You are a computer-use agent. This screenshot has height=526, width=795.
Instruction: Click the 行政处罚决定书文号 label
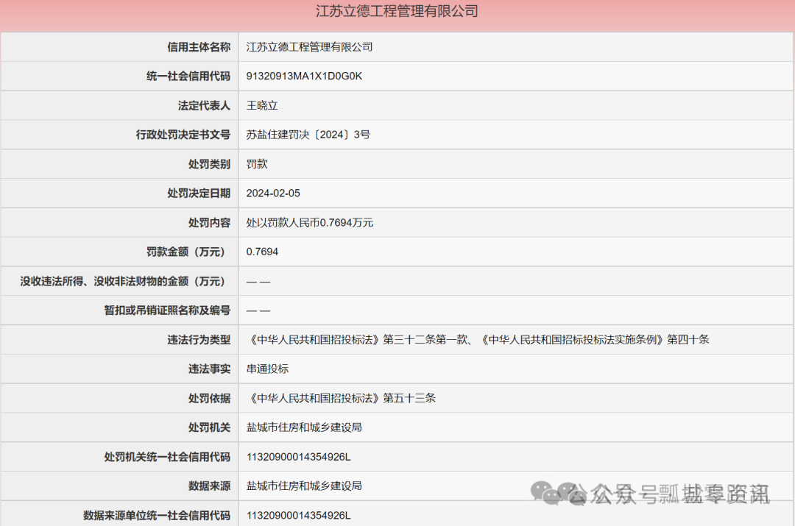click(x=183, y=135)
